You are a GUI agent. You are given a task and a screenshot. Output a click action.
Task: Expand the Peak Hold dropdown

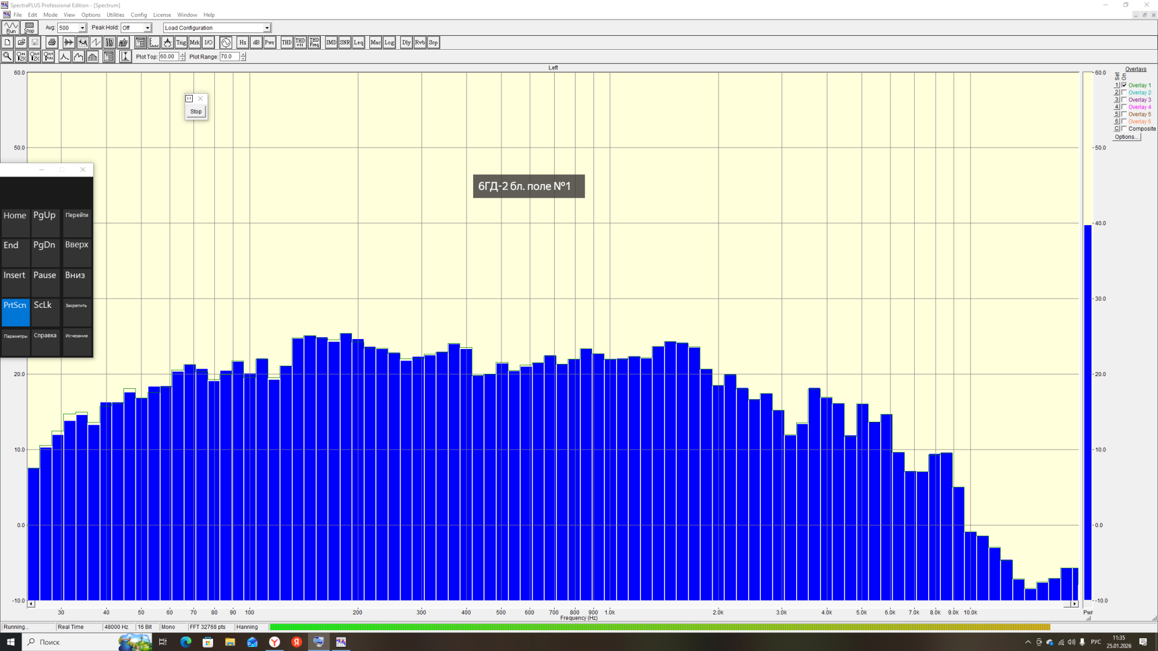pyautogui.click(x=148, y=28)
